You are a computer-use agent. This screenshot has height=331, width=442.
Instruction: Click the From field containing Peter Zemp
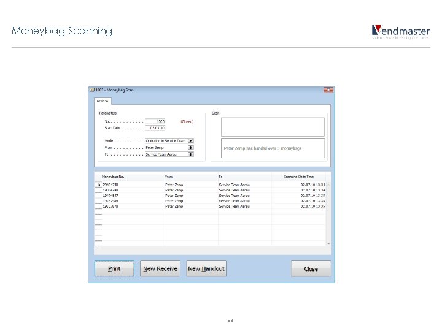click(x=166, y=148)
